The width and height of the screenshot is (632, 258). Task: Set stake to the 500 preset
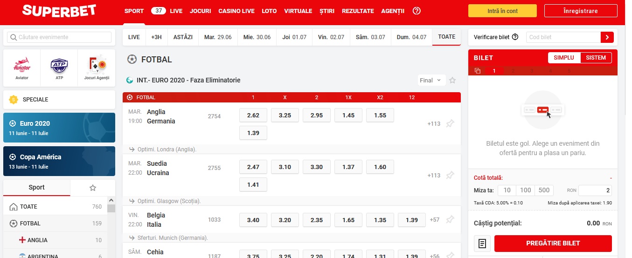pyautogui.click(x=544, y=190)
